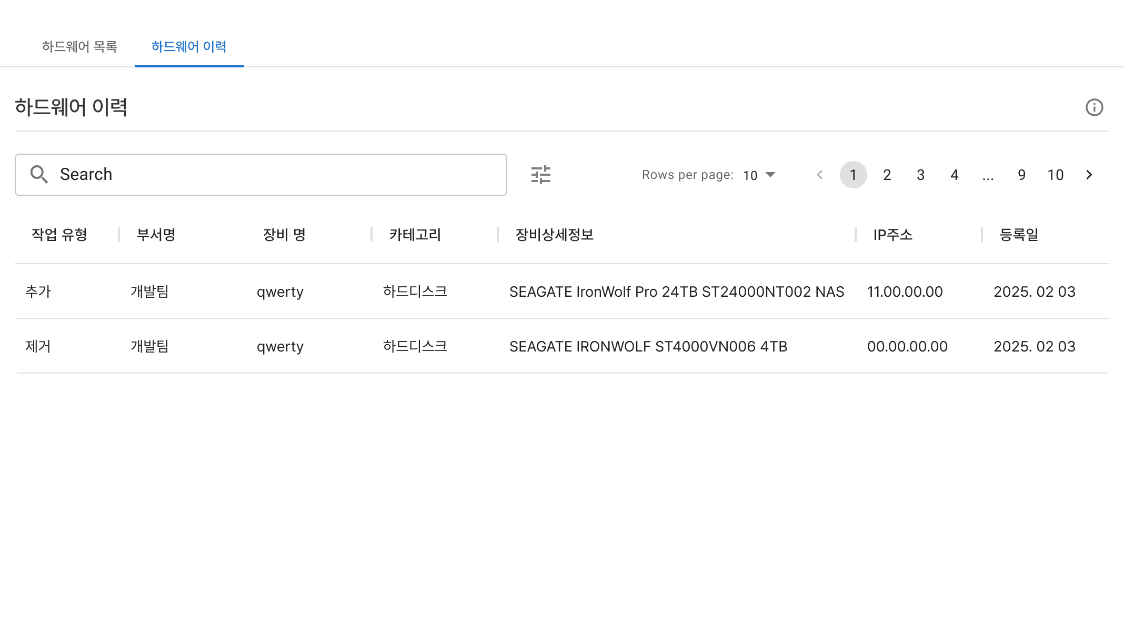The width and height of the screenshot is (1124, 643).
Task: Select page 4 in pagination
Action: point(954,175)
